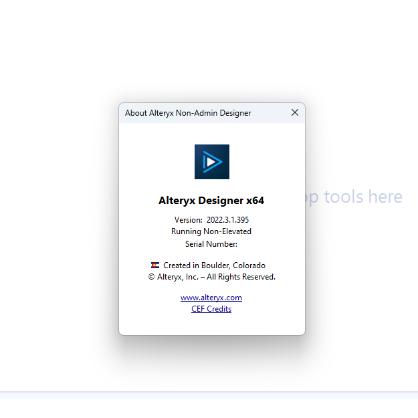
Task: Click the pale strip beneath the canvas divider
Action: tap(209, 396)
